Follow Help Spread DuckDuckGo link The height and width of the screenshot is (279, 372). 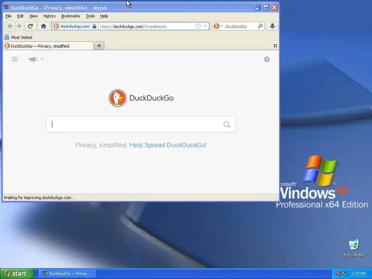pyautogui.click(x=168, y=145)
